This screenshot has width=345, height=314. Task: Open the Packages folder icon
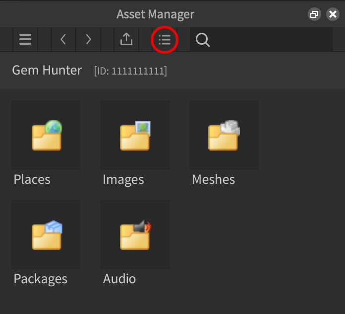tap(46, 235)
